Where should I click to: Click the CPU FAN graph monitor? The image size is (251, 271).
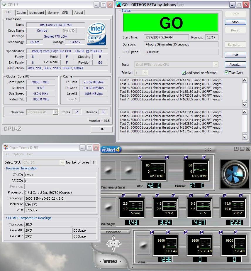pos(166,245)
